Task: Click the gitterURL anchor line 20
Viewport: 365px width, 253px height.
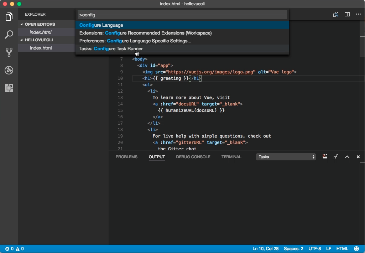Action: click(200, 142)
